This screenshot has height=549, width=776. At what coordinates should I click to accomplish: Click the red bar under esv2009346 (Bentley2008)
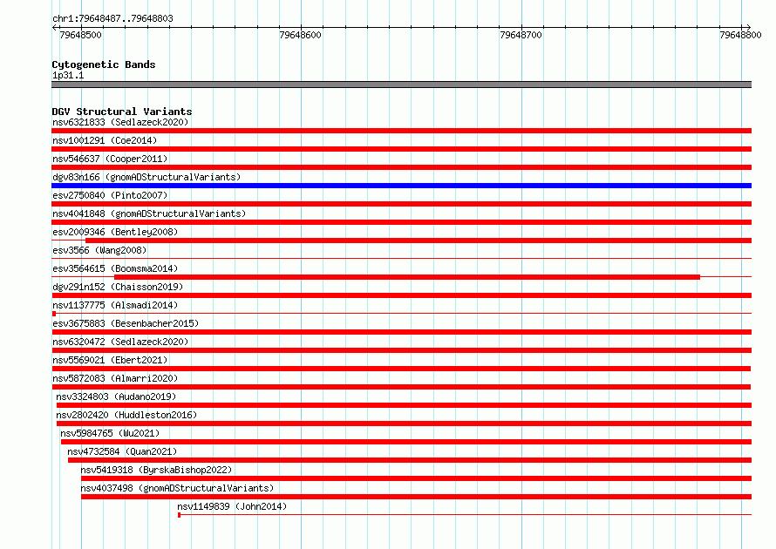tap(419, 241)
